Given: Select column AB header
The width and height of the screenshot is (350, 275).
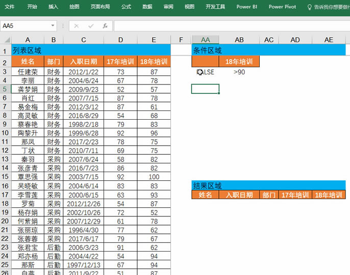Looking at the screenshot, I should [239, 40].
